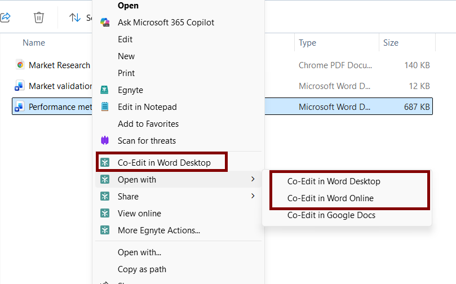Select Scan for threats
This screenshot has height=284, width=456.
147,141
